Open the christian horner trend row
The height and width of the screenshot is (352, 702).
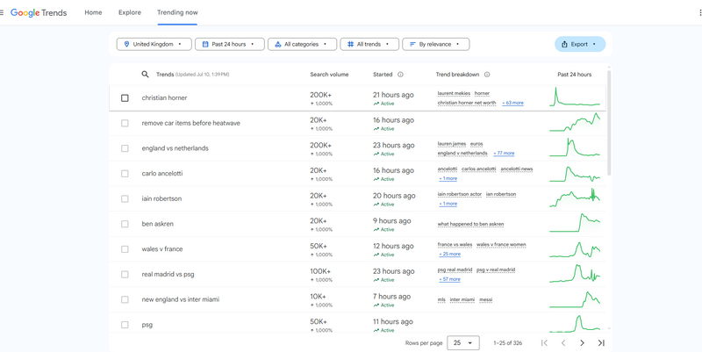[x=164, y=97]
